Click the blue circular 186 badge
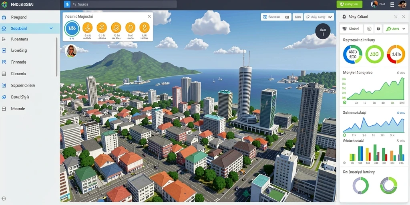Image resolution: width=410 pixels, height=205 pixels. click(x=72, y=28)
